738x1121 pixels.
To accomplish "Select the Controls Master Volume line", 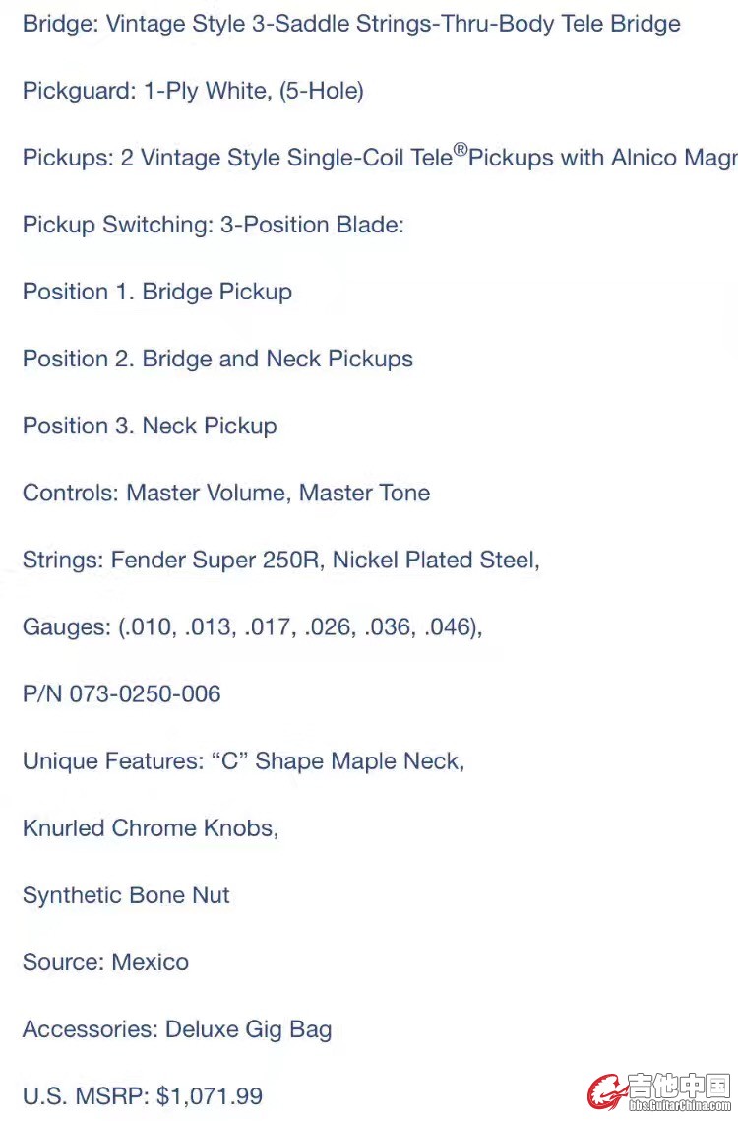I will click(226, 493).
